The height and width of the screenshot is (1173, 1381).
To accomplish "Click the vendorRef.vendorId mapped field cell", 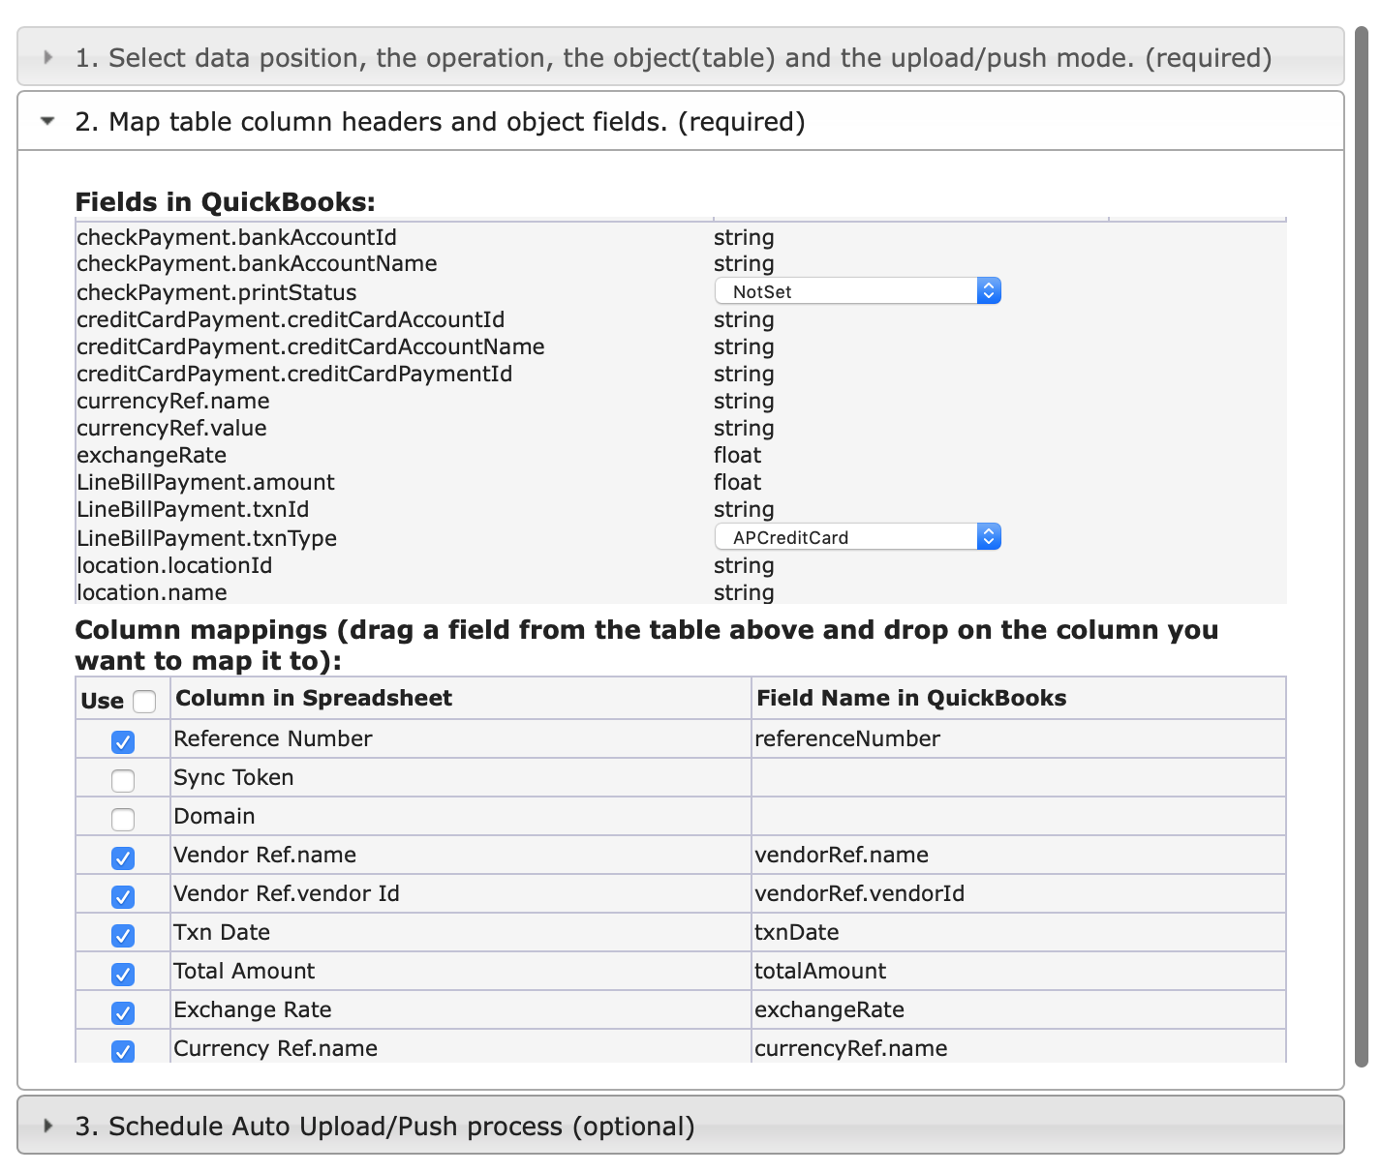I will point(1019,893).
